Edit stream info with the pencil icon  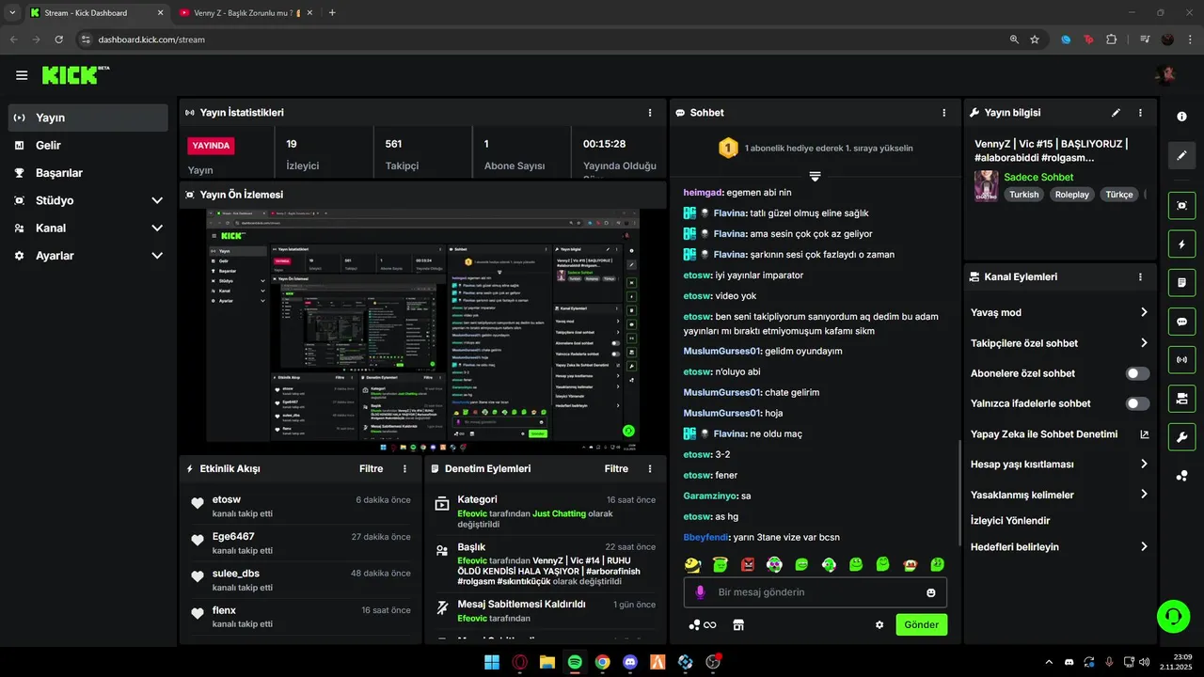[x=1116, y=113]
